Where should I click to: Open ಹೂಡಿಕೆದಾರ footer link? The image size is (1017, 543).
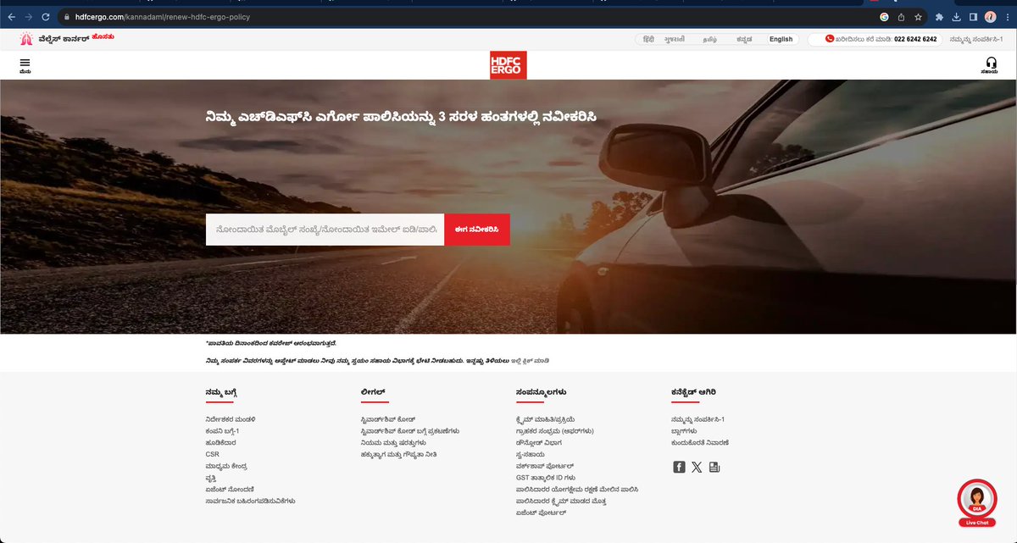[220, 442]
